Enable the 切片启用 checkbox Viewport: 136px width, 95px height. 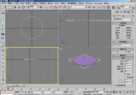click(125, 77)
